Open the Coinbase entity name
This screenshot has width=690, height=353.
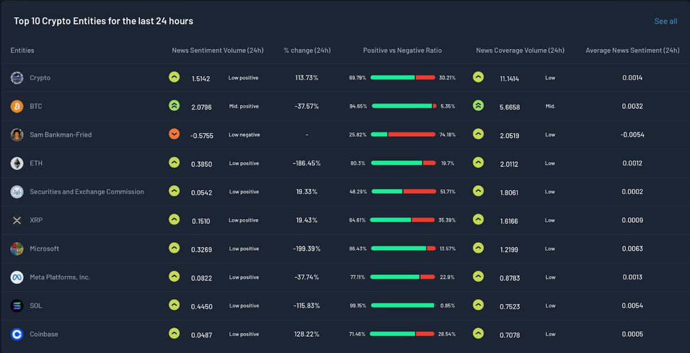point(44,334)
